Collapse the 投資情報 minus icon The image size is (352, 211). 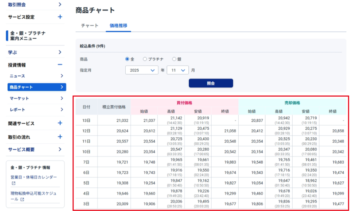(60, 65)
